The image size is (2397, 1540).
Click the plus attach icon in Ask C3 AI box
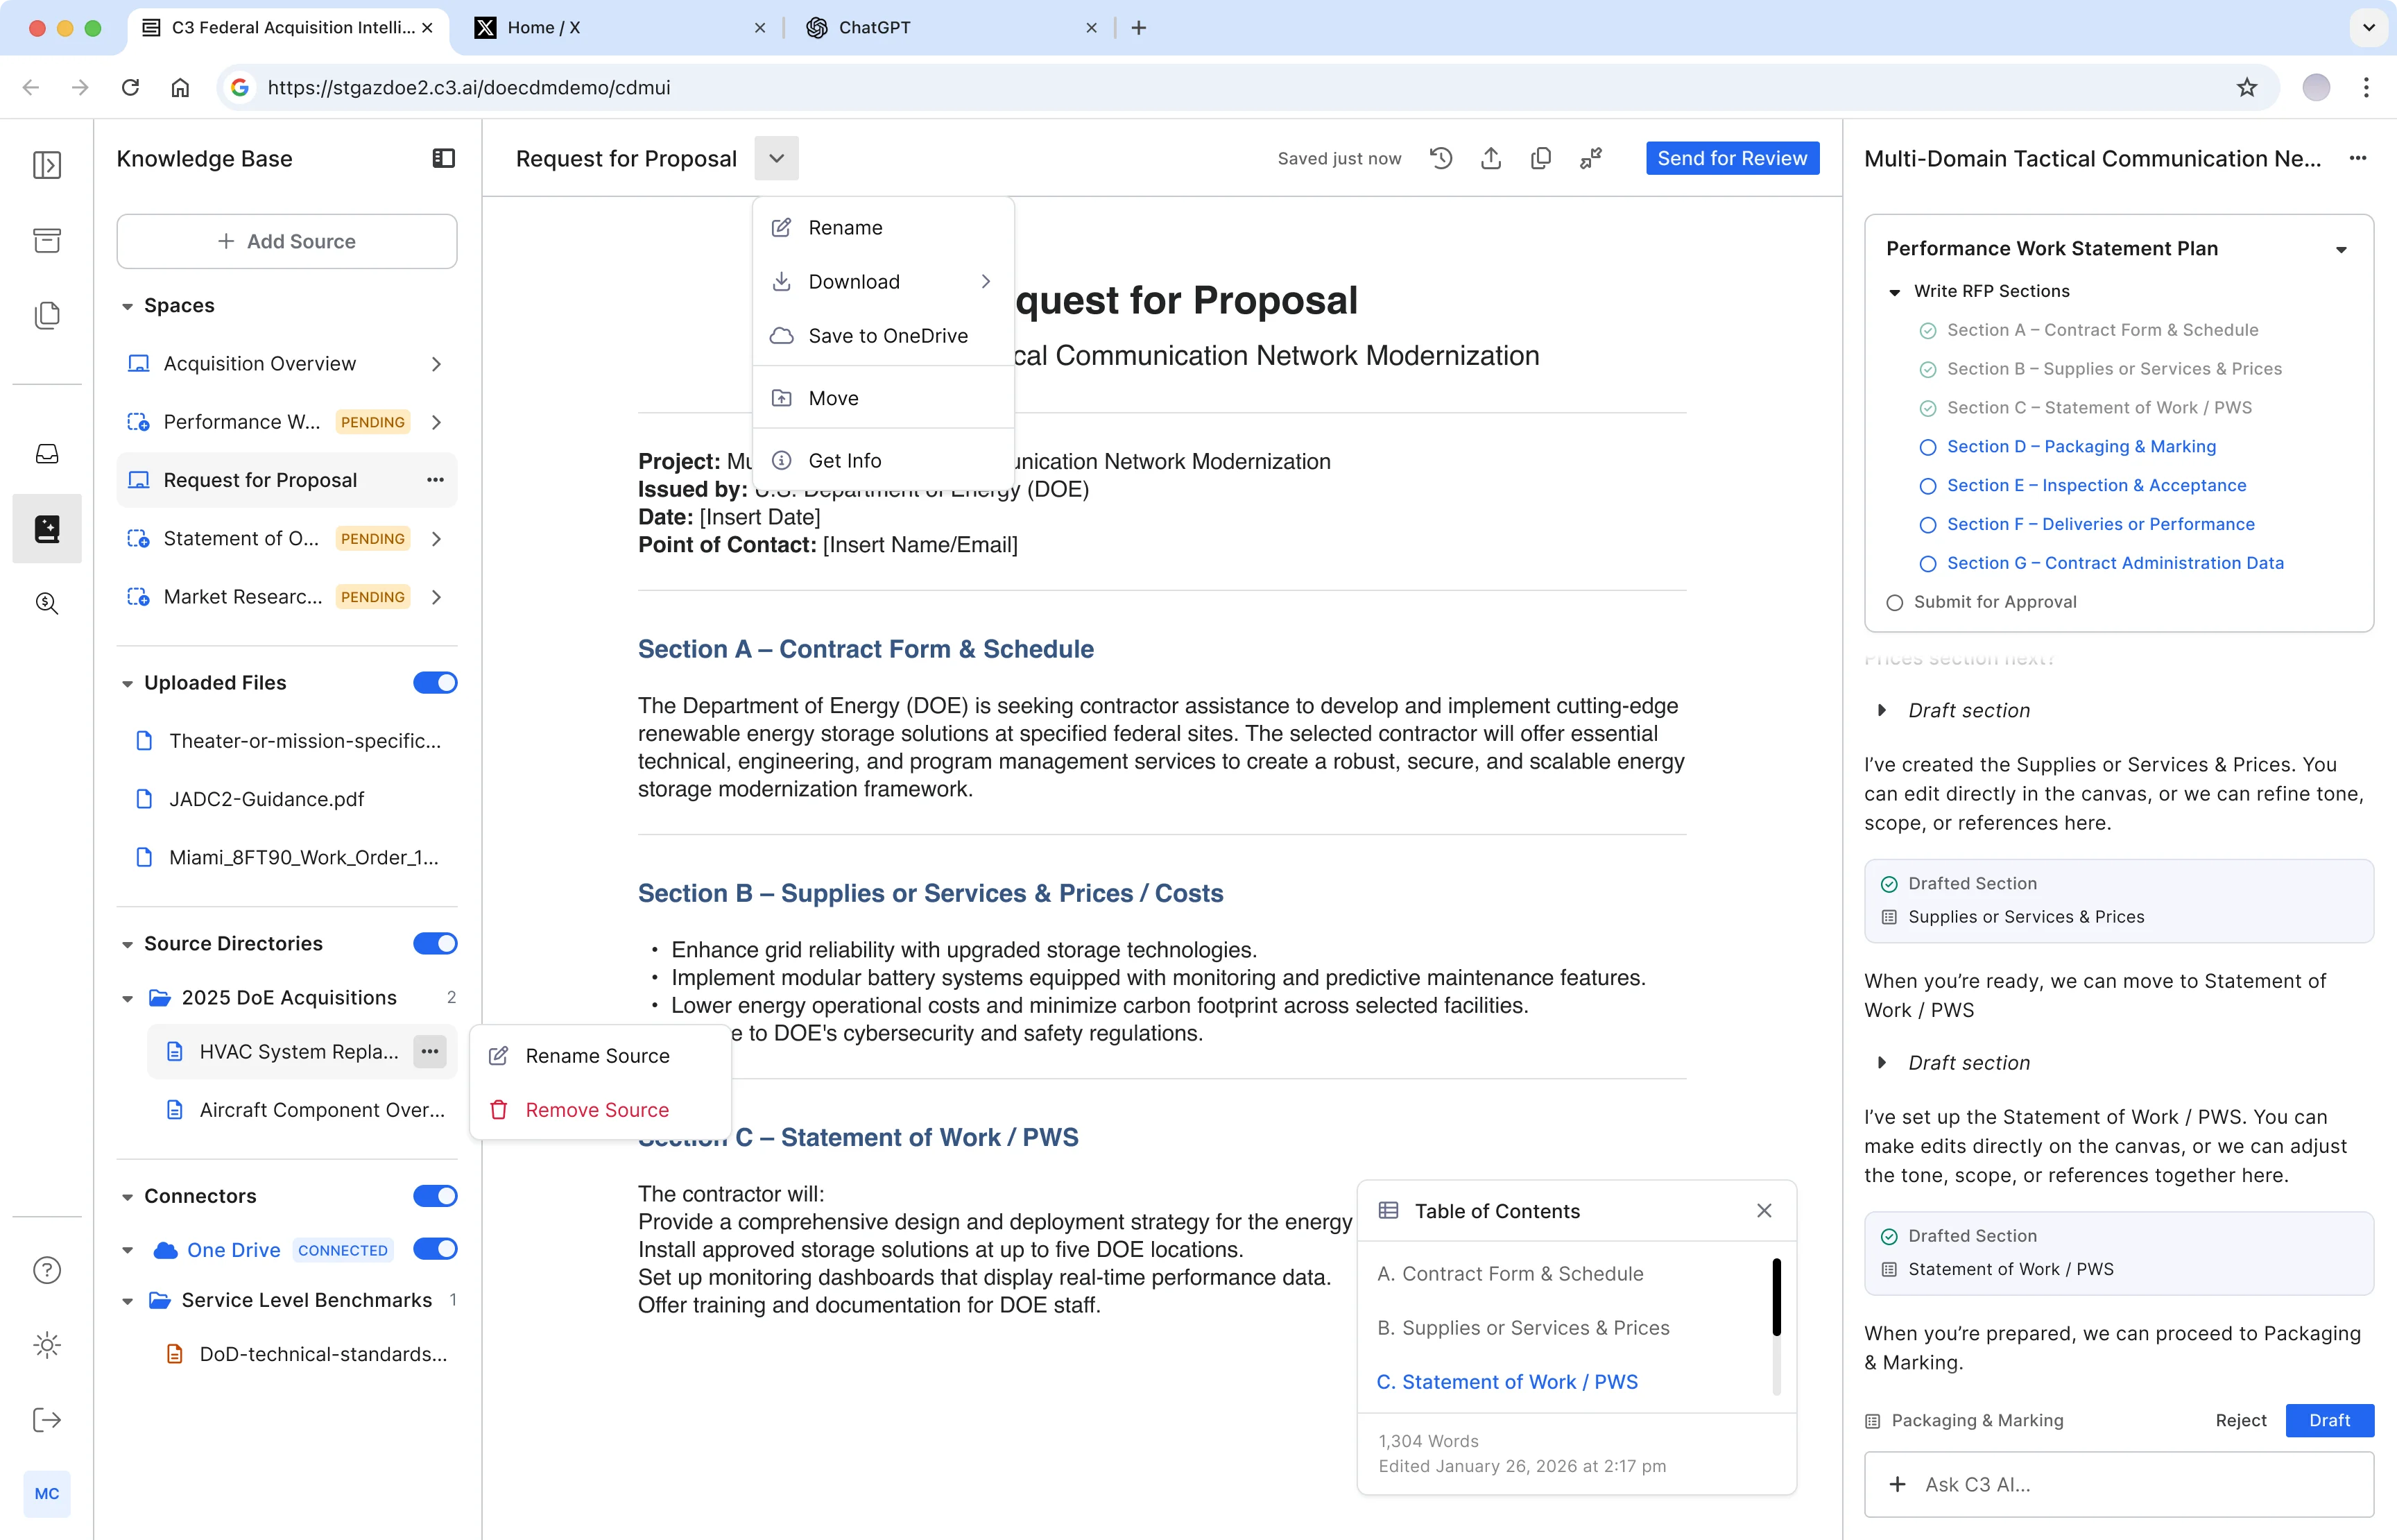coord(1897,1485)
